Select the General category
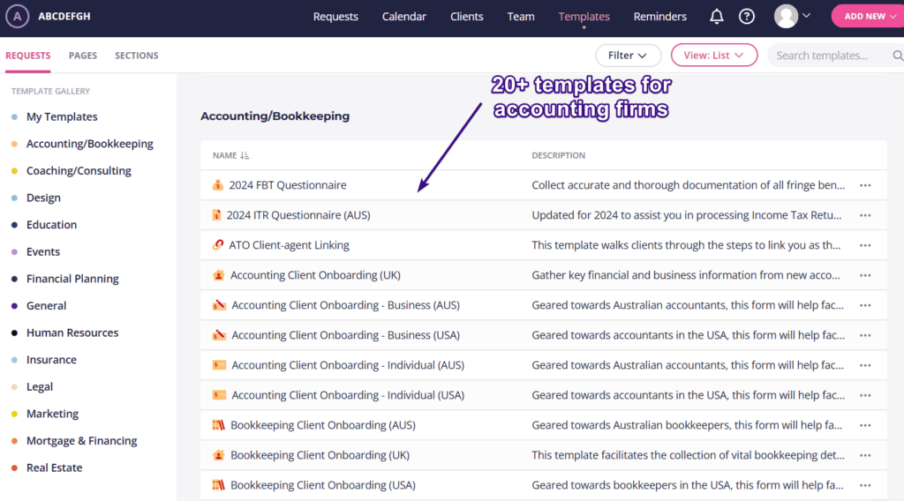 (x=46, y=306)
